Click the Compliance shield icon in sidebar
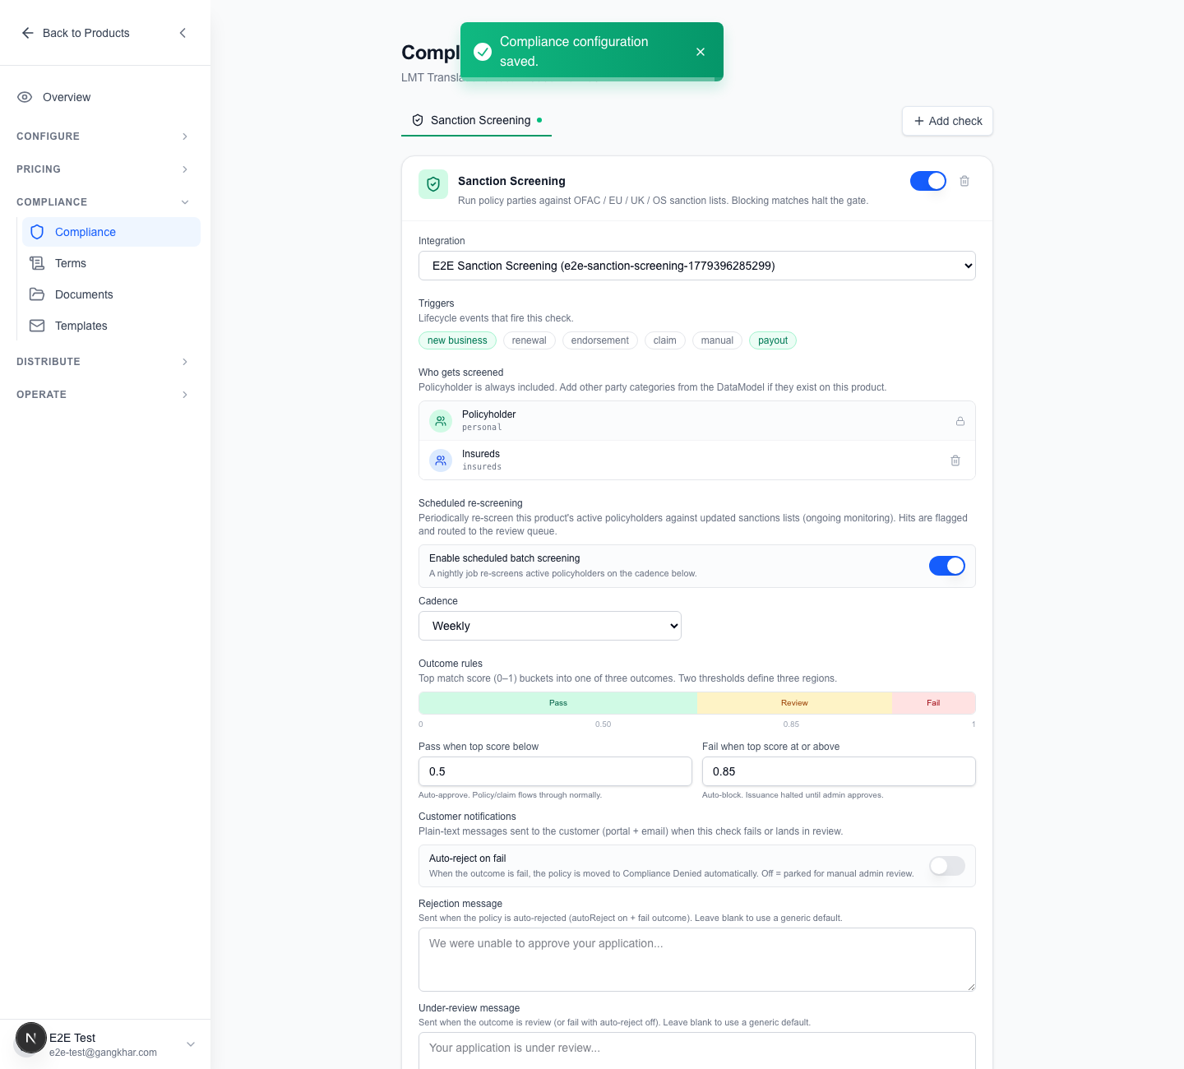The image size is (1184, 1069). pyautogui.click(x=37, y=232)
